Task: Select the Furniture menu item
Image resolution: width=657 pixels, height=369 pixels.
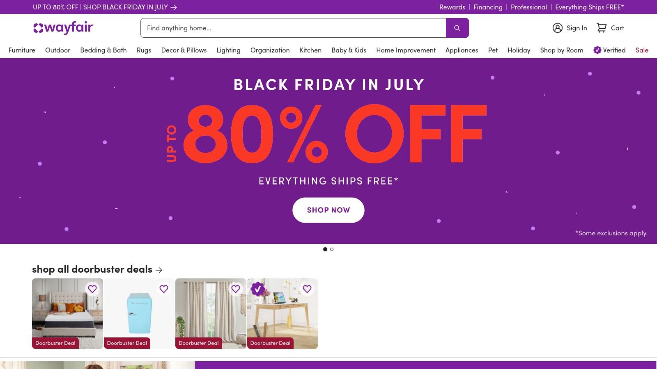Action: tap(22, 50)
